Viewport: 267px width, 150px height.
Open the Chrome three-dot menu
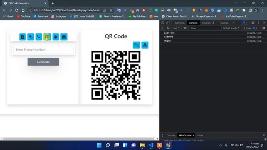(263, 10)
